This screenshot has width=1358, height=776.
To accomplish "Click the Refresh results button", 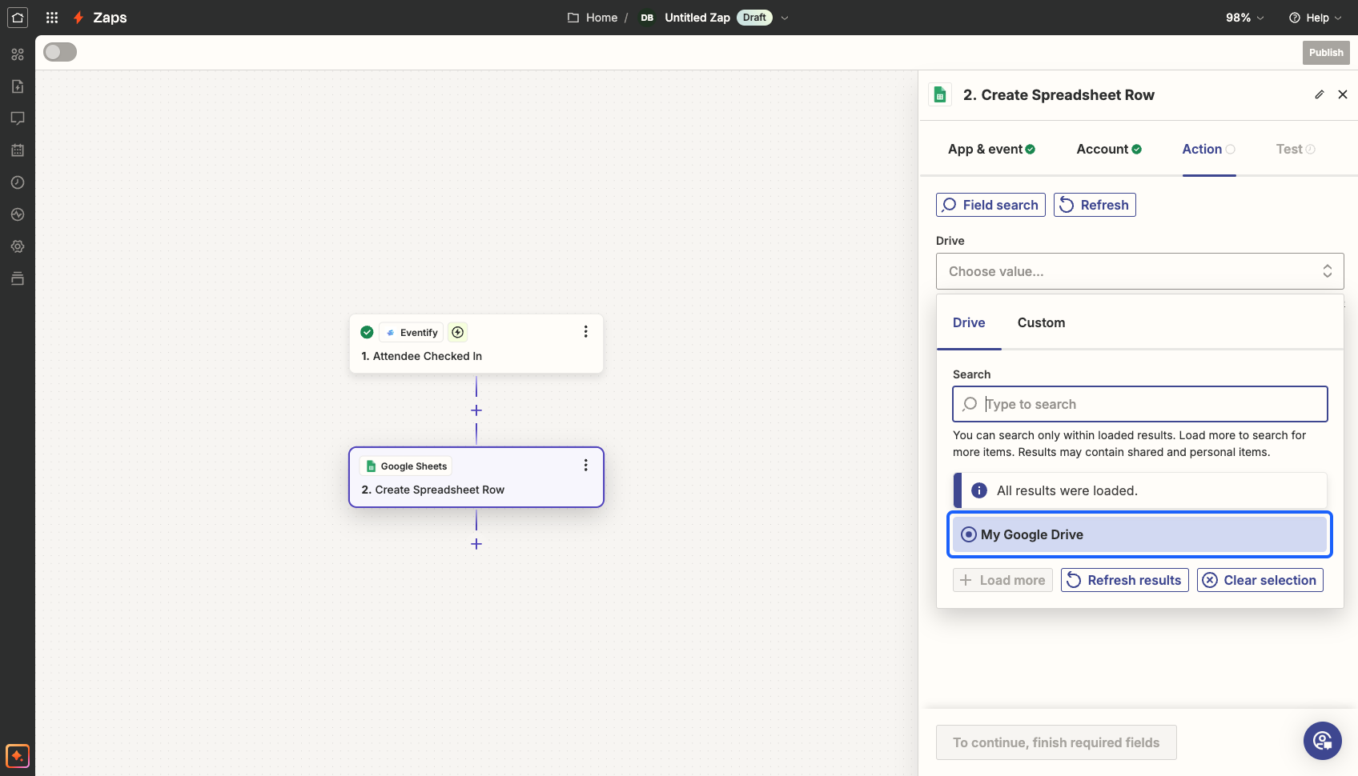I will point(1125,580).
